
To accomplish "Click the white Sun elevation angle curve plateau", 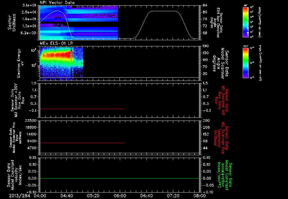I will [163, 11].
